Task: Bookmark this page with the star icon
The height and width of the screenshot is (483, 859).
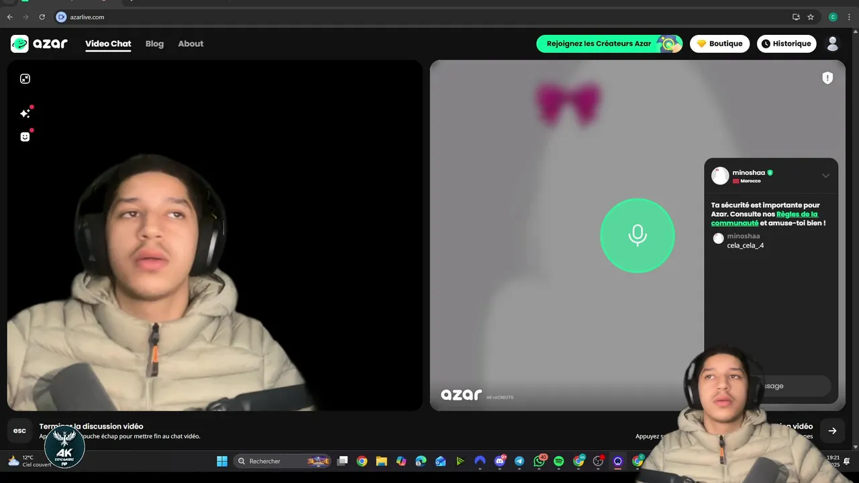Action: click(x=811, y=17)
